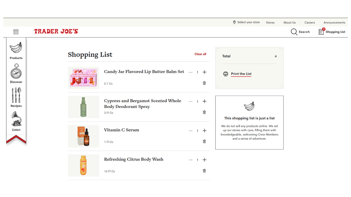Viewport: 351px width, 197px height.
Task: Open Candy Jar Flavored Lip Butter Balm Set title
Action: [144, 72]
